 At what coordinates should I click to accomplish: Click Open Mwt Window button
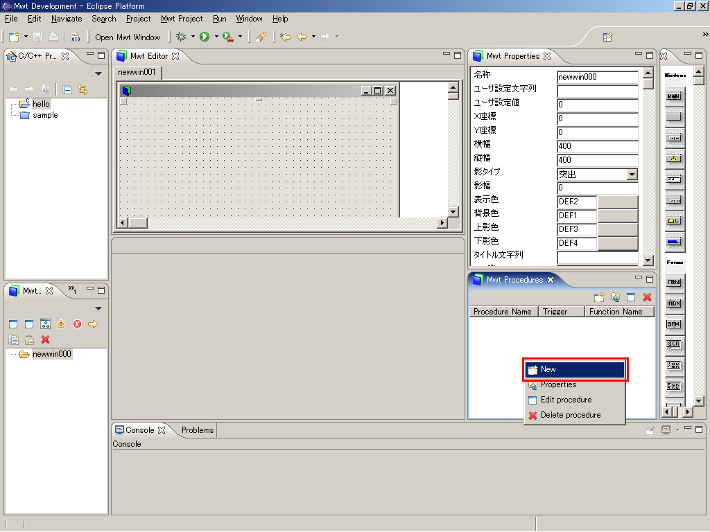point(128,37)
